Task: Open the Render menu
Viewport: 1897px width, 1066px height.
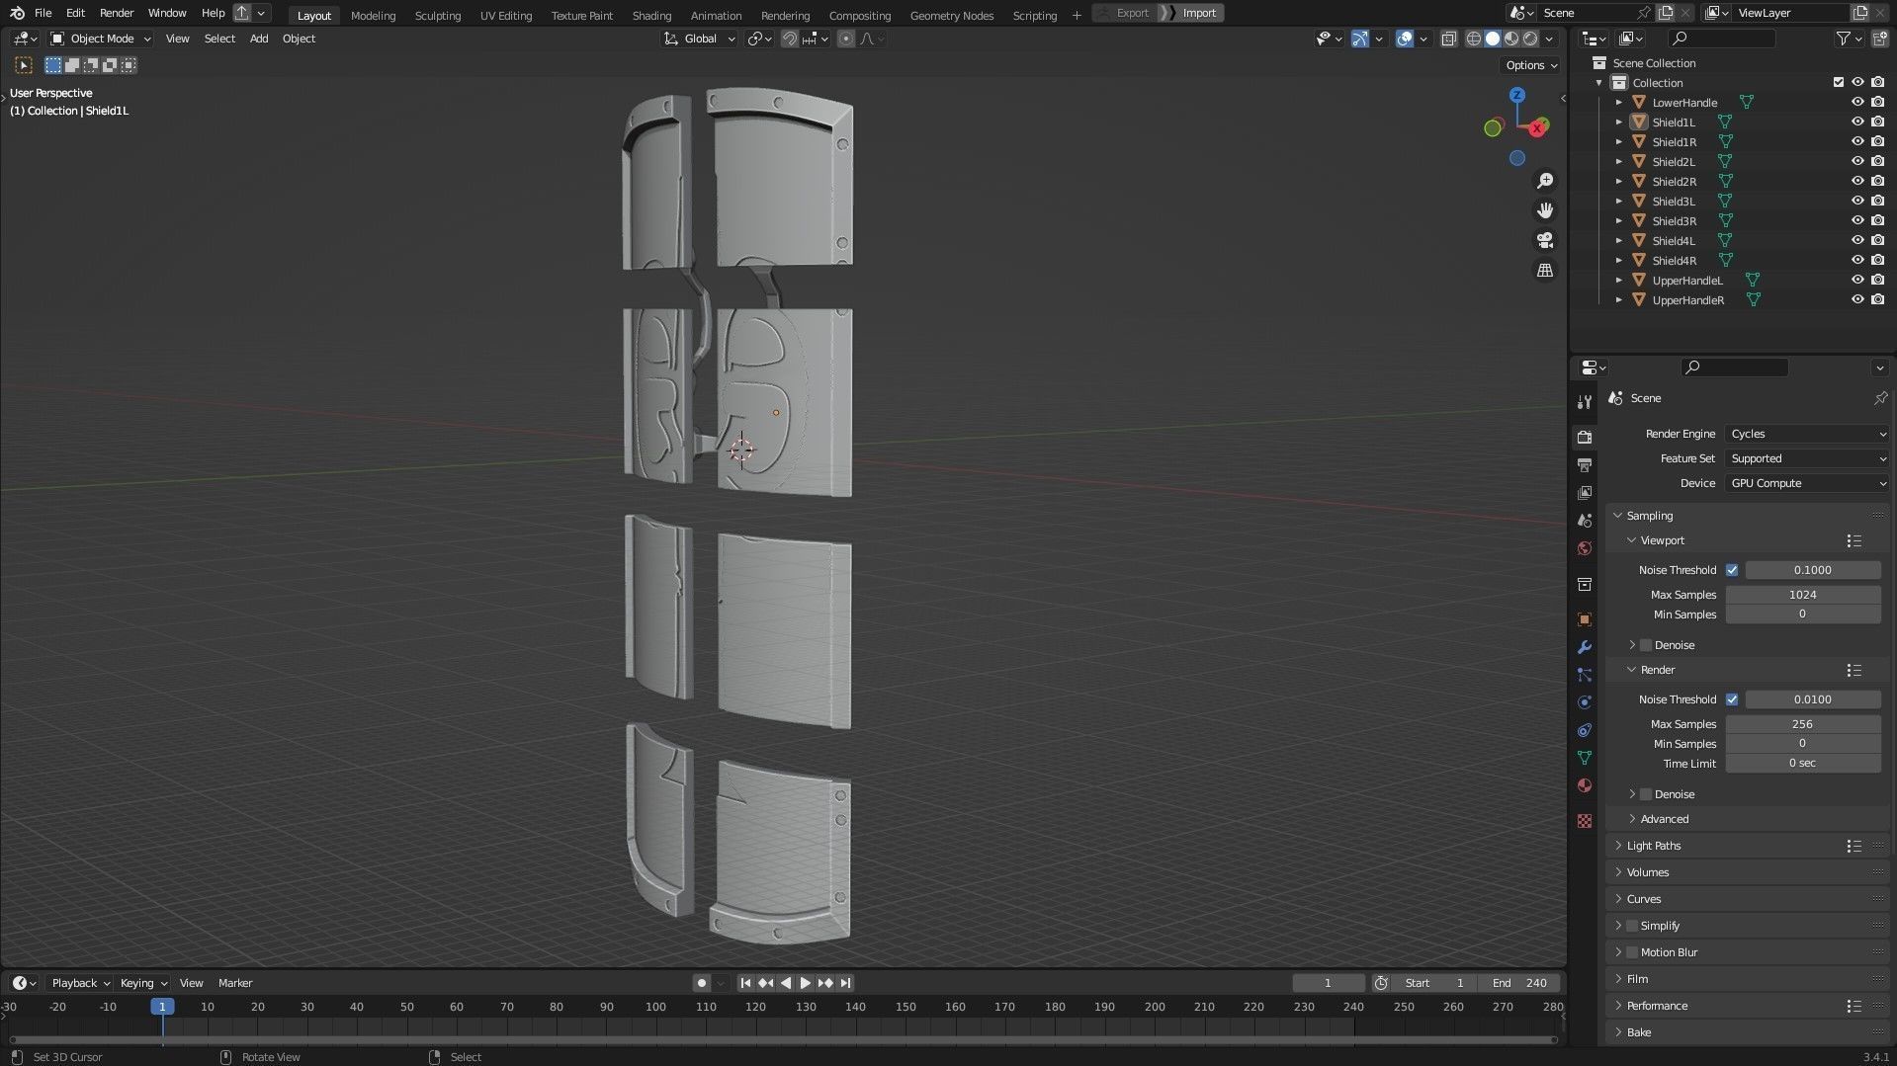Action: coord(117,13)
